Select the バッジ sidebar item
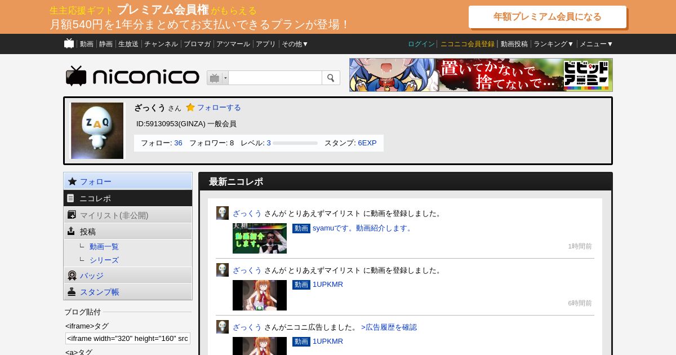The image size is (676, 355). (x=128, y=276)
